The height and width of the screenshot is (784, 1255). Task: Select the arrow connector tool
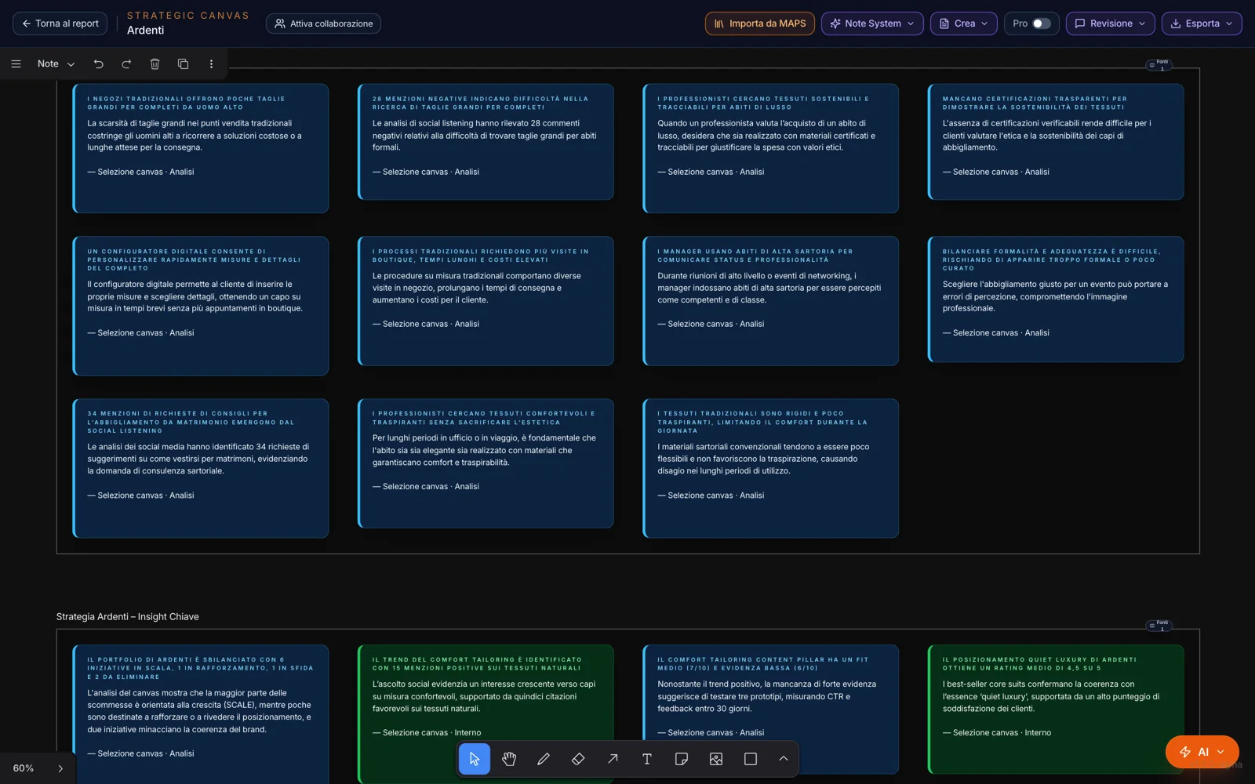point(613,759)
